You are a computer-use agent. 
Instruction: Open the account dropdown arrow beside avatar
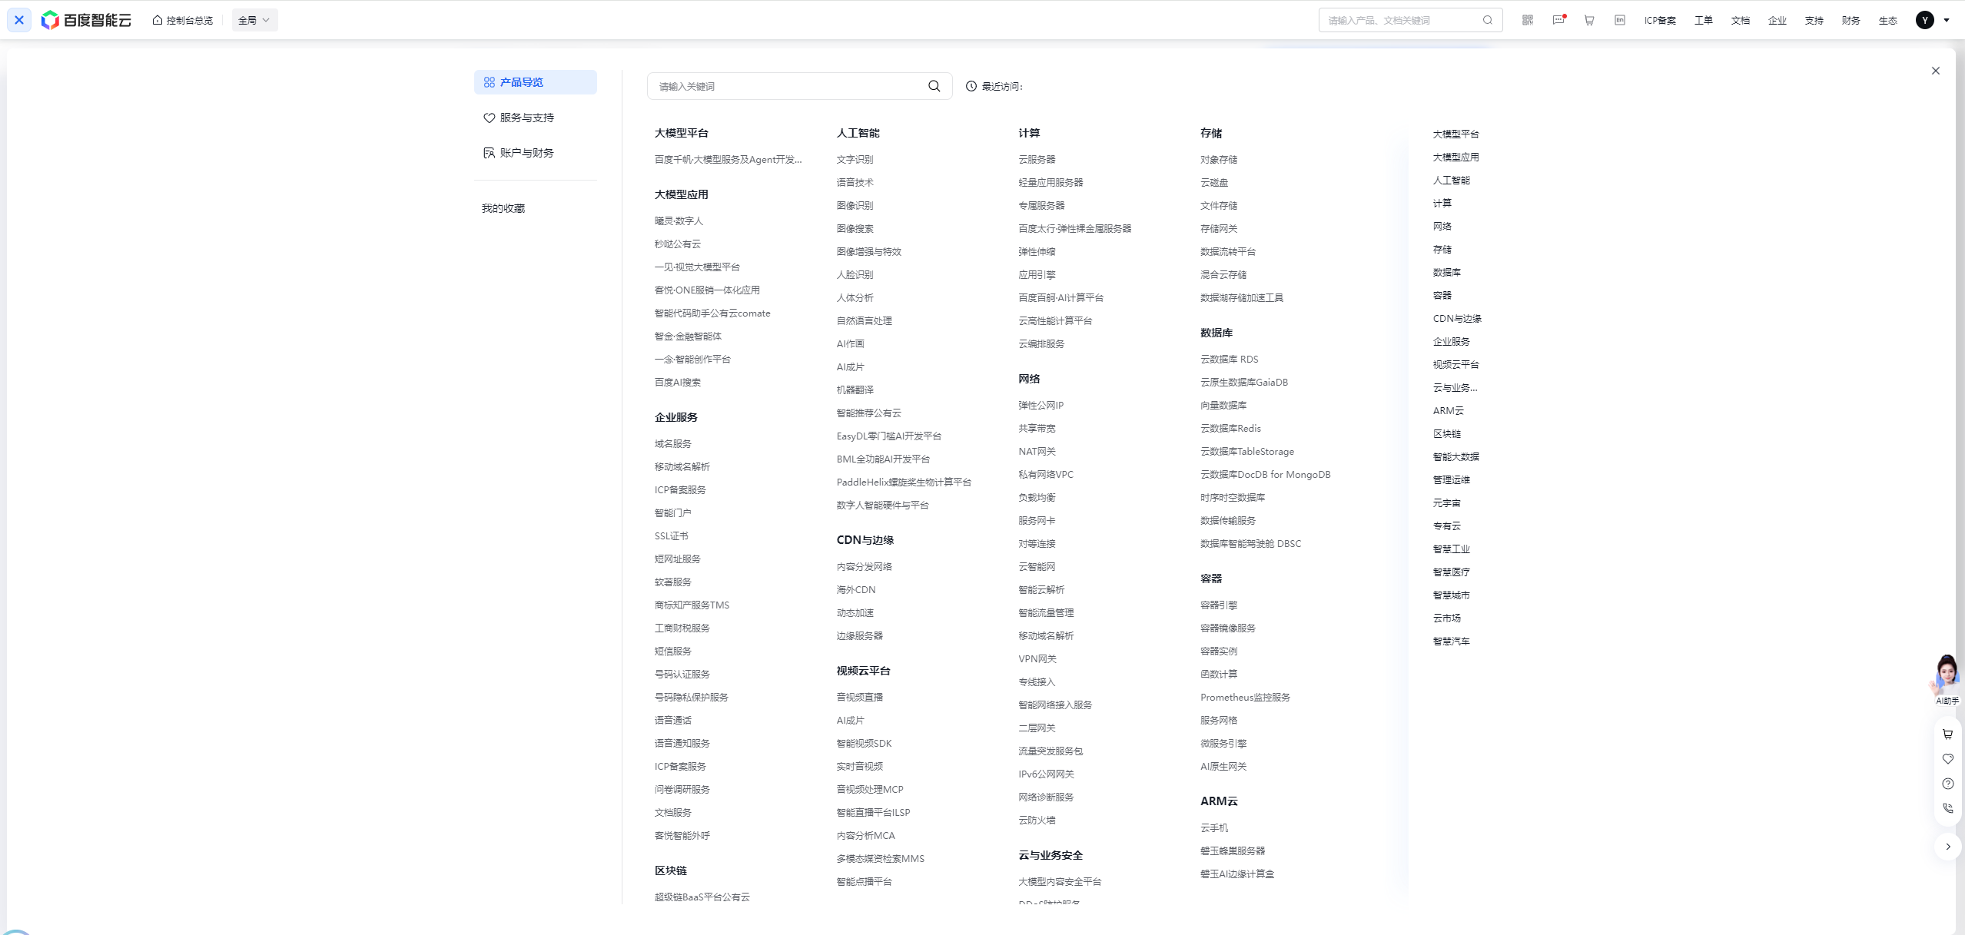point(1947,21)
